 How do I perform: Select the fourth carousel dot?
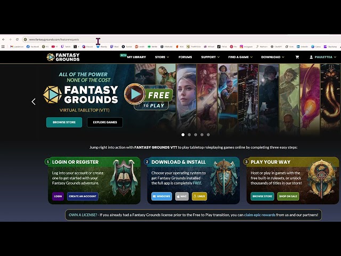(202, 135)
